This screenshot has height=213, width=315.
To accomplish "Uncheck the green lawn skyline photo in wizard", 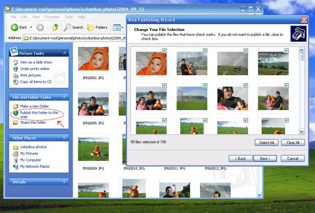I will coord(205,85).
